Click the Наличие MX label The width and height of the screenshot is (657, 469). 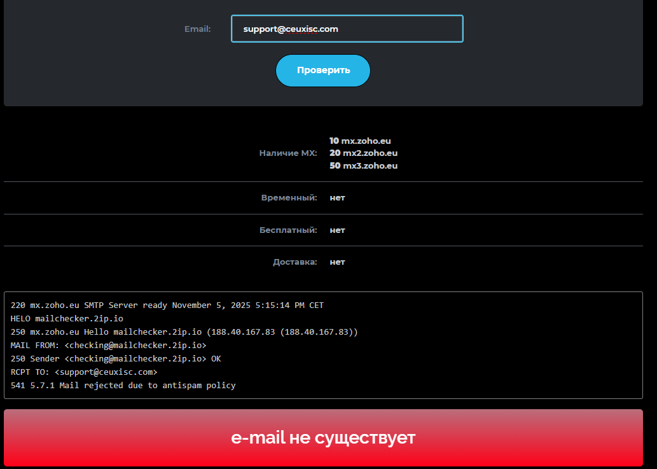point(288,153)
